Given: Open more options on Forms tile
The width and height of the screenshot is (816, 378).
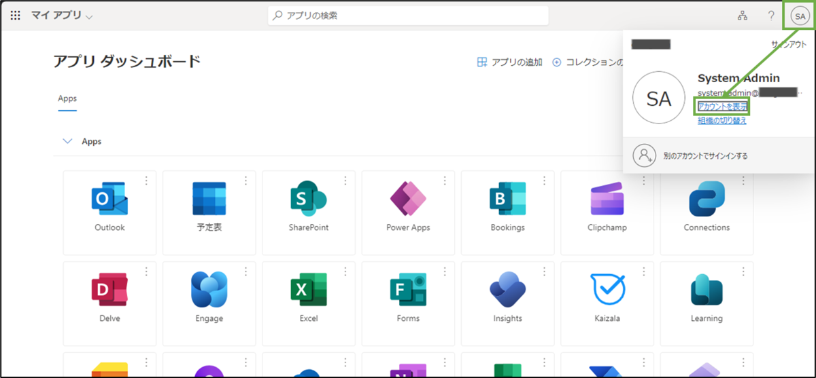Looking at the screenshot, I should click(x=445, y=271).
